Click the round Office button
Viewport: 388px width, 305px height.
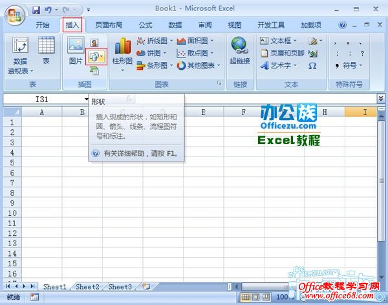(15, 16)
